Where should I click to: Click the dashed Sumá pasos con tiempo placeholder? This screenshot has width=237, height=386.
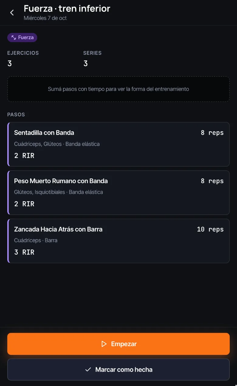(x=118, y=89)
